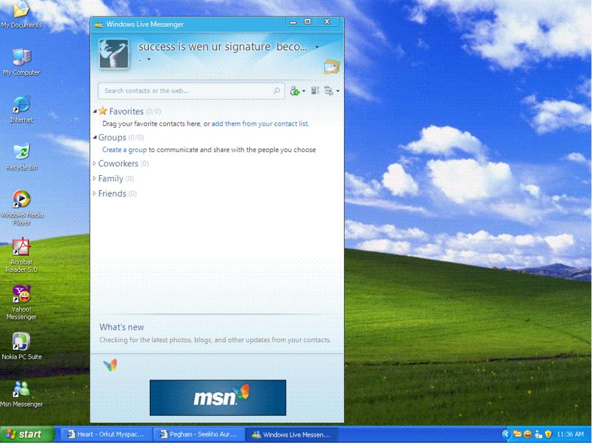The image size is (592, 444).
Task: Click the yellow security shield tray icon
Action: pyautogui.click(x=548, y=435)
